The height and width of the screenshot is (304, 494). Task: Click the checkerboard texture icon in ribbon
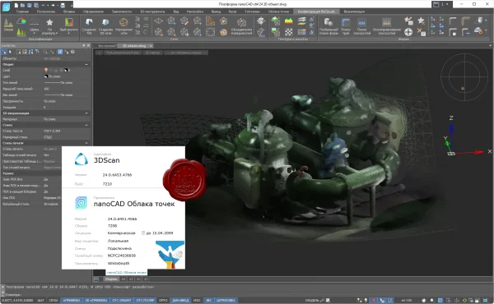pos(289,32)
